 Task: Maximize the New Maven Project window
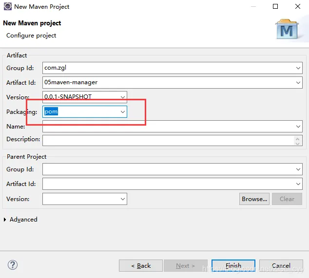click(x=275, y=6)
